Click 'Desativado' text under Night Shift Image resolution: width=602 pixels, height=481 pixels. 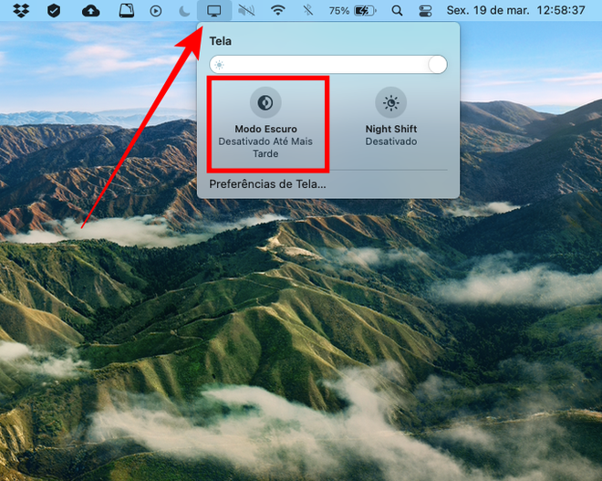click(391, 141)
